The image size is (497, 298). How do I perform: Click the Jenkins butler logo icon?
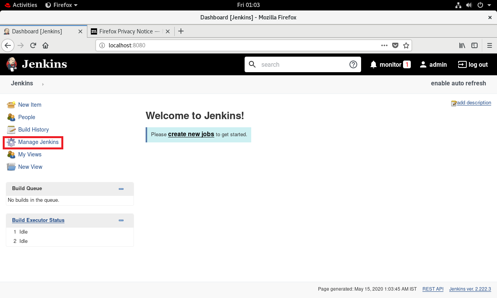coord(12,64)
